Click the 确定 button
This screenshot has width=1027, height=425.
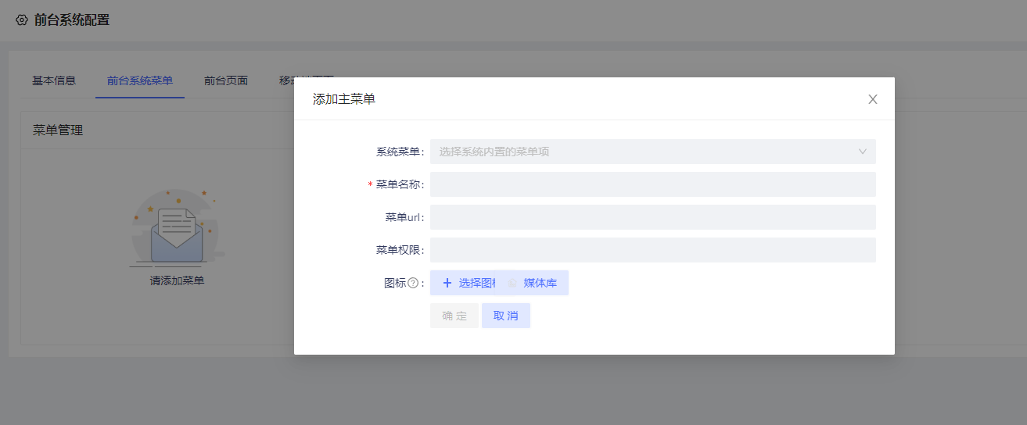tap(454, 316)
